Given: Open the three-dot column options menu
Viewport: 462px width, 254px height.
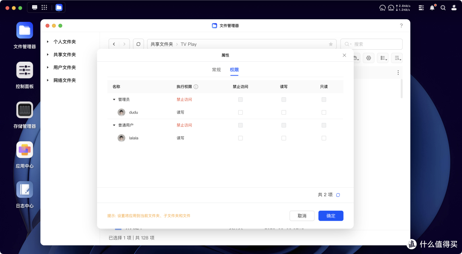Looking at the screenshot, I should (x=398, y=72).
